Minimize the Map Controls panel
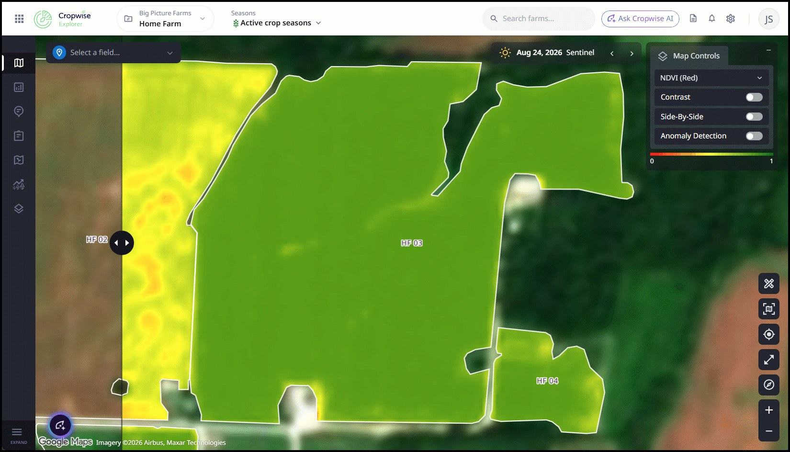Image resolution: width=790 pixels, height=452 pixels. tap(768, 50)
